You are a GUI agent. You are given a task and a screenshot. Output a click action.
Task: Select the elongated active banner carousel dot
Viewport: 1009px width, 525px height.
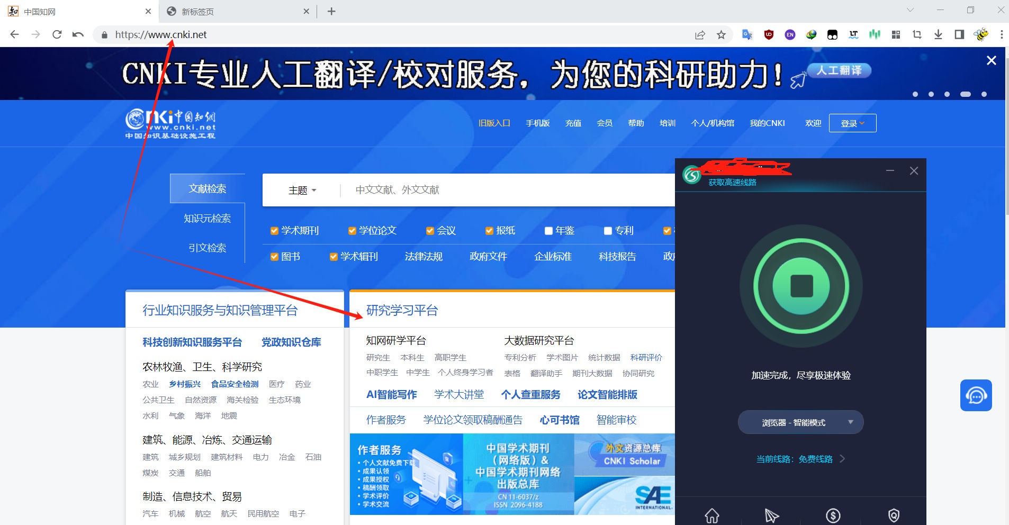pyautogui.click(x=966, y=94)
